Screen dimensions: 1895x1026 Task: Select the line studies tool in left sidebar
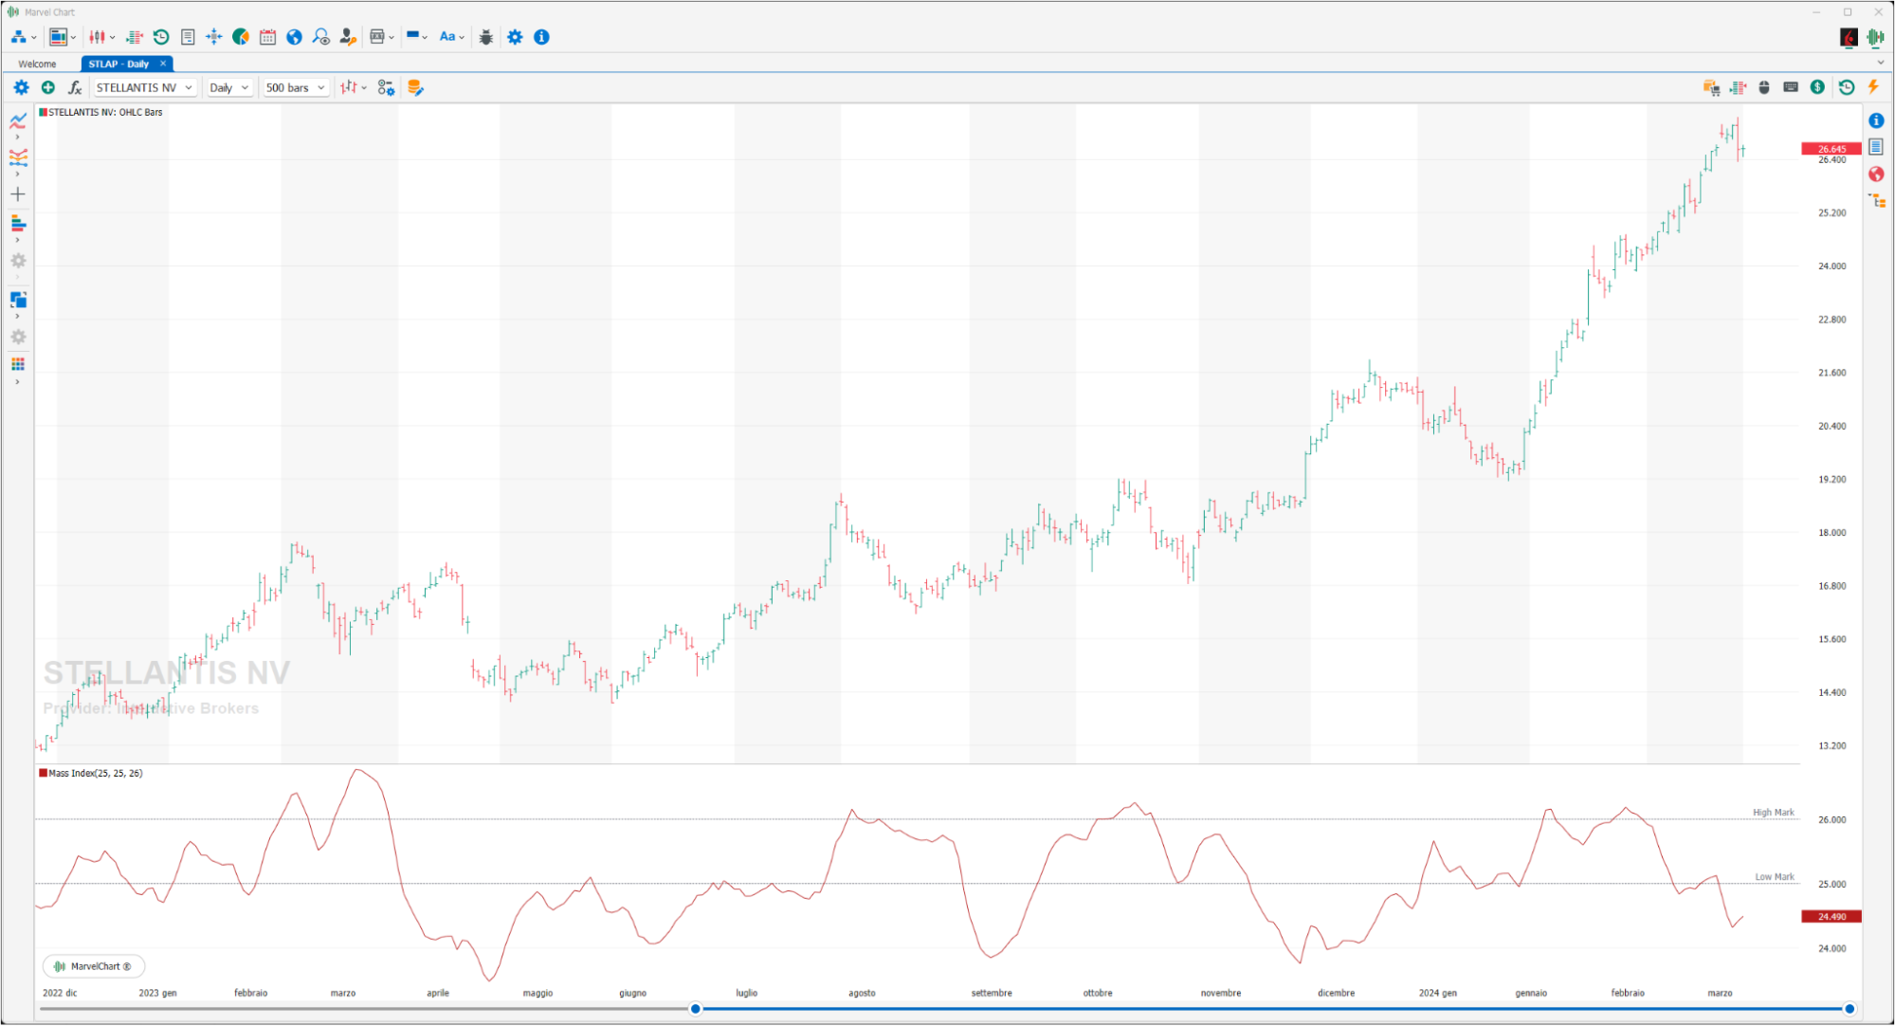[x=18, y=121]
